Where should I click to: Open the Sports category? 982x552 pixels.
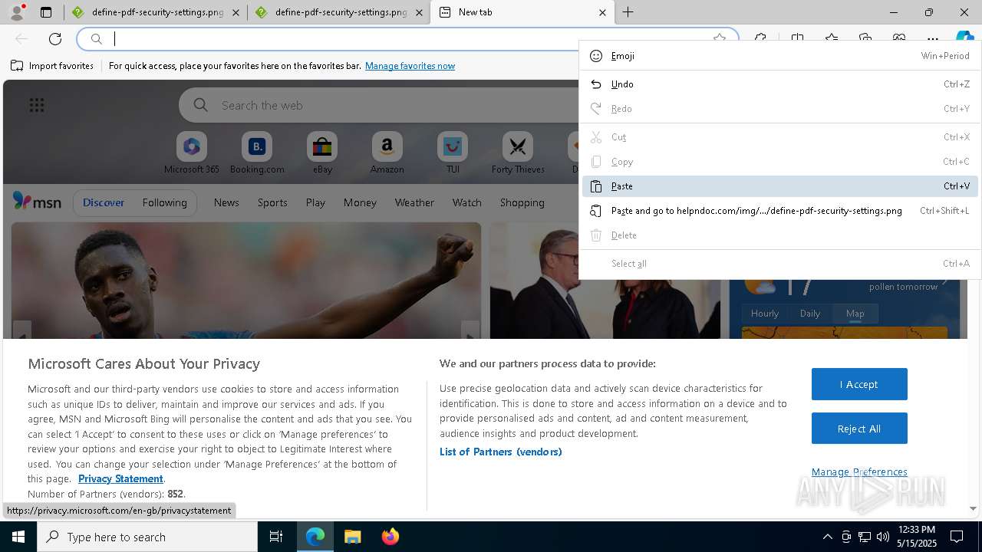(272, 202)
